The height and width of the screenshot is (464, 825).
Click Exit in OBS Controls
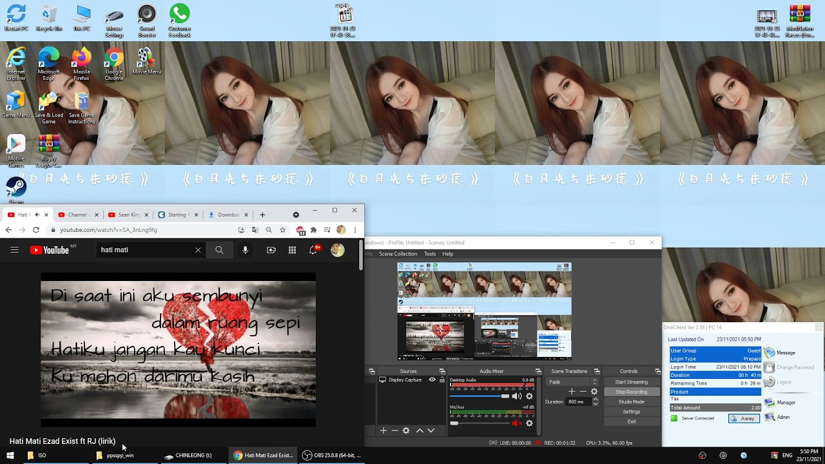click(632, 421)
